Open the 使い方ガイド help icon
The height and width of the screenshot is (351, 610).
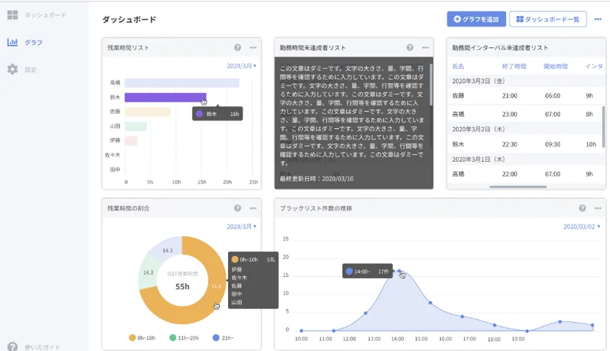(12, 347)
